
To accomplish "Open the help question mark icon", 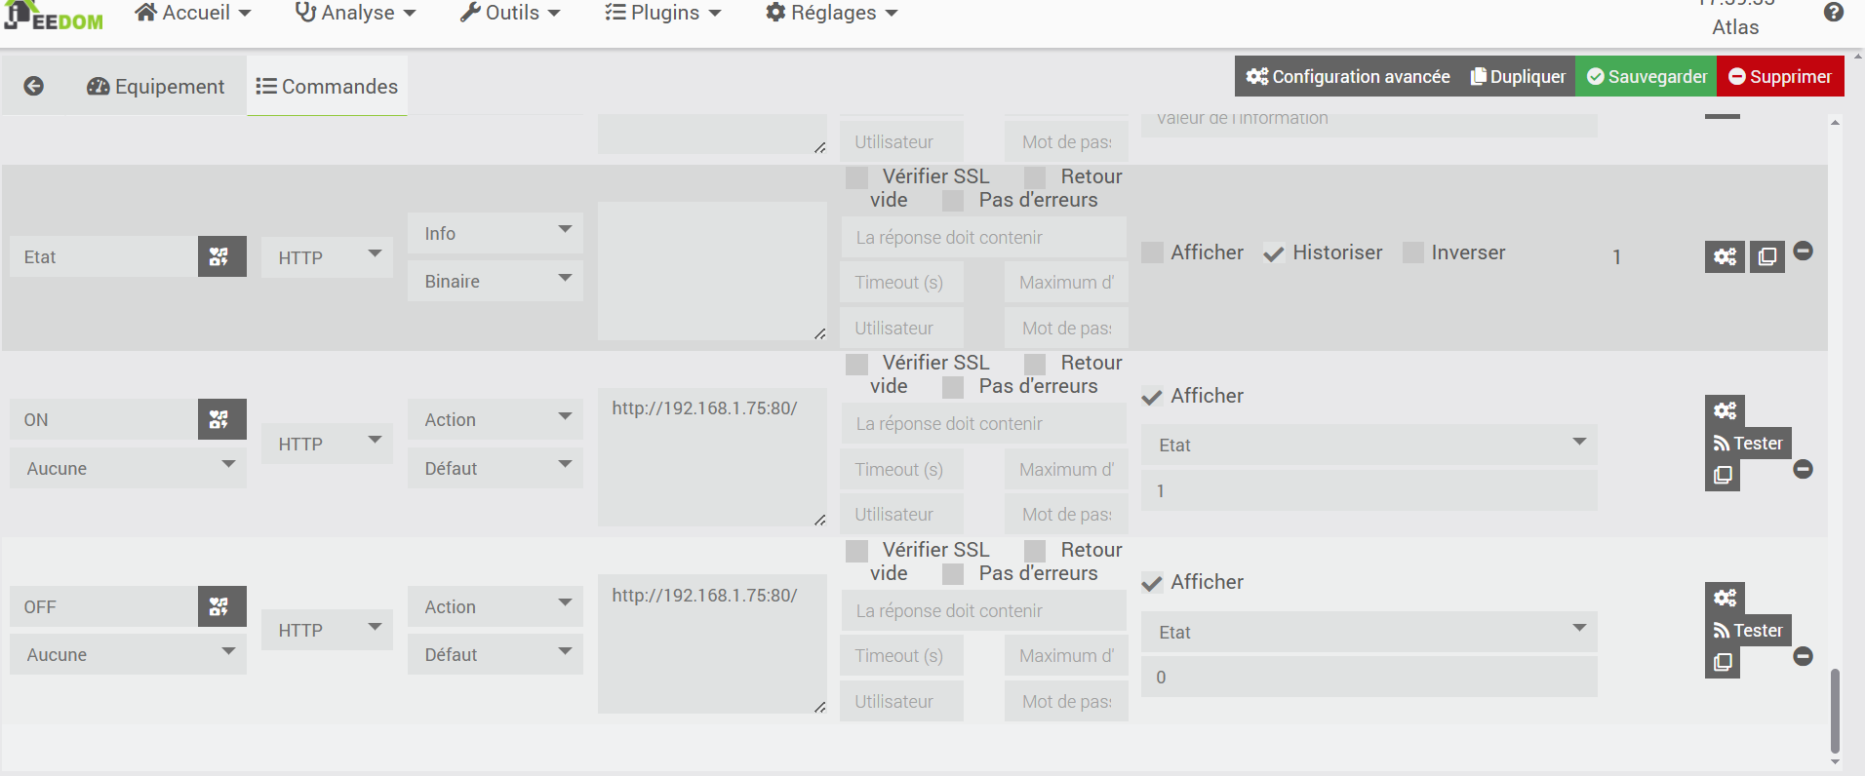I will [x=1834, y=12].
